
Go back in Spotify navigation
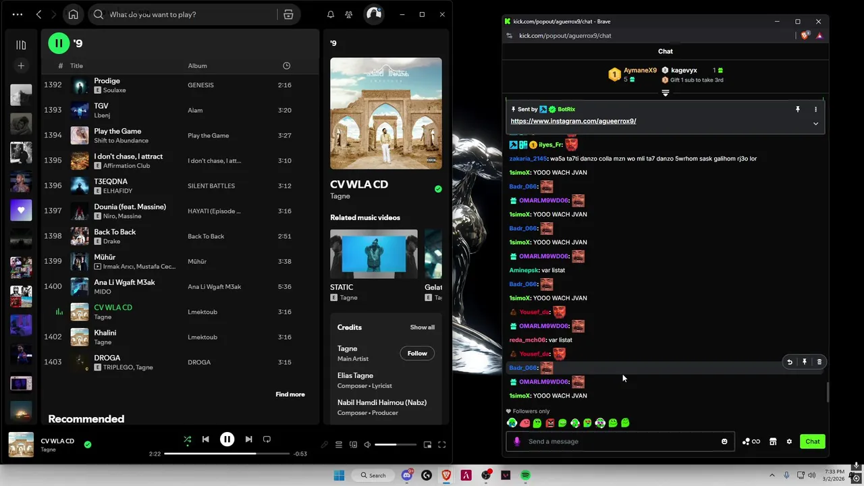38,14
